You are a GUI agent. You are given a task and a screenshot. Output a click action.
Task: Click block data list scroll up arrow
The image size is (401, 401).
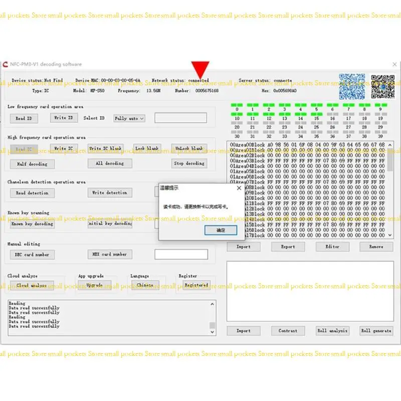tap(390, 145)
